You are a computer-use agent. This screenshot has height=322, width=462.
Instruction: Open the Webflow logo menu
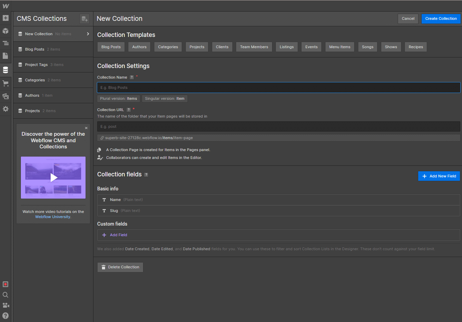[x=5, y=6]
